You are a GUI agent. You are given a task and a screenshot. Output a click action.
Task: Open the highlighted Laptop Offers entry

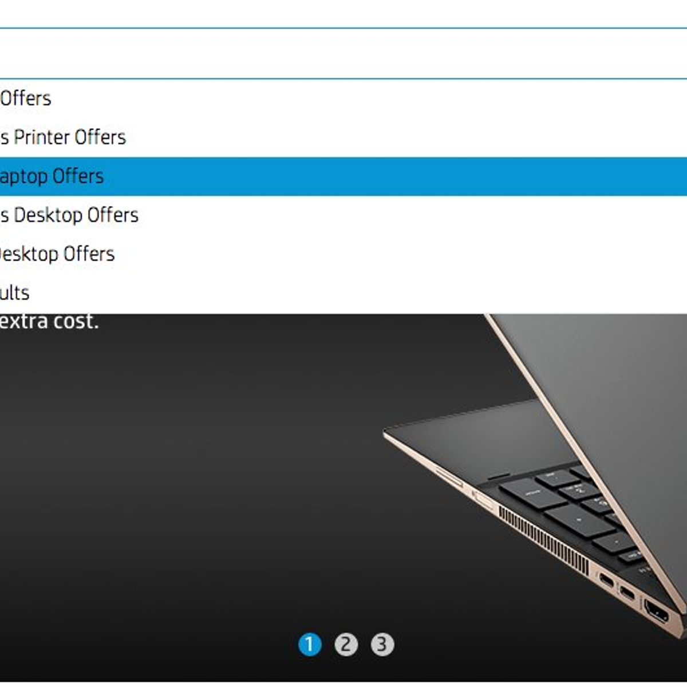pyautogui.click(x=343, y=176)
